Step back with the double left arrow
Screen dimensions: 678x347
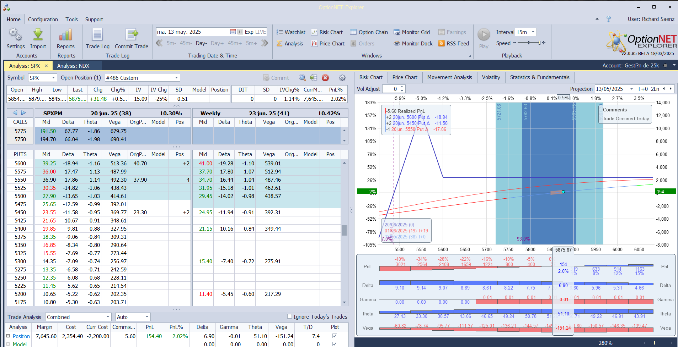[x=159, y=43]
